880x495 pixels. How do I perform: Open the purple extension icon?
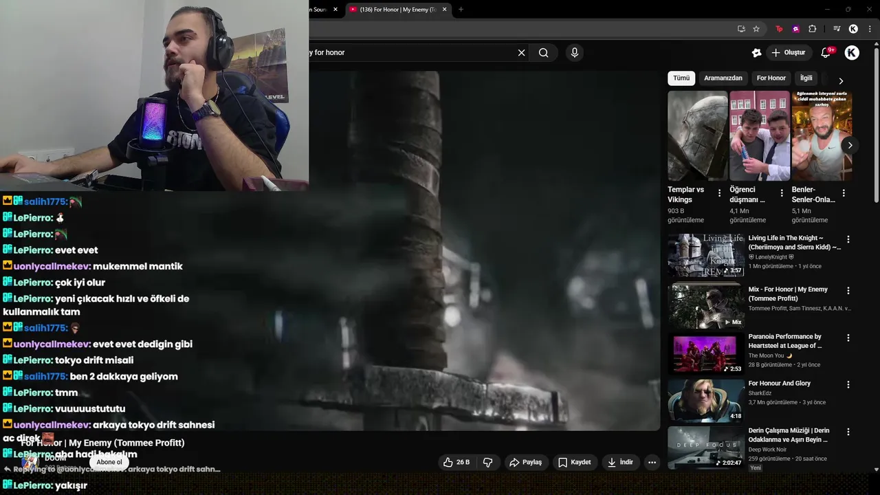tap(795, 29)
